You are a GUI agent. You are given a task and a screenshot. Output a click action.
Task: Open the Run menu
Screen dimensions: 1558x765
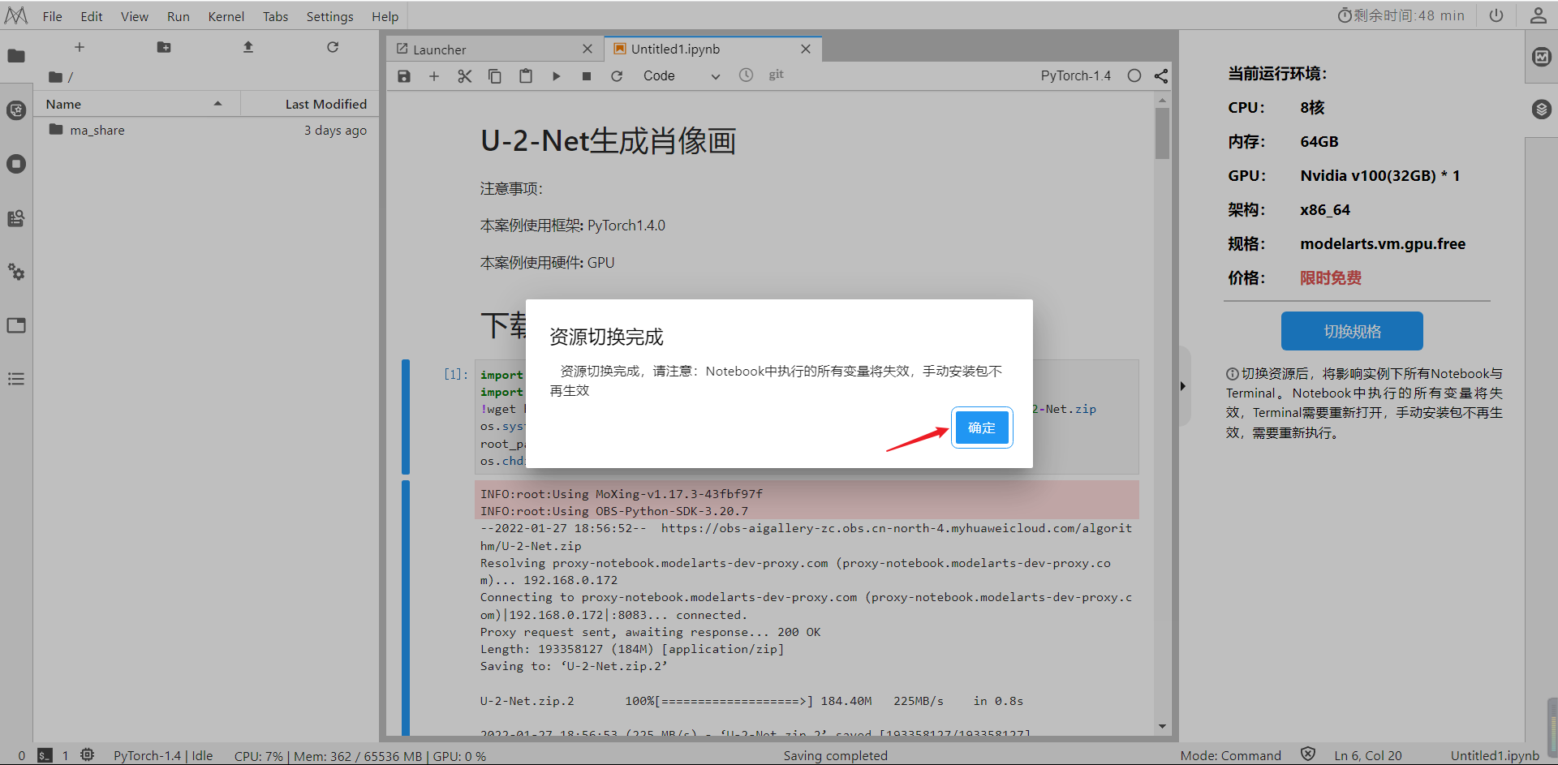[179, 16]
